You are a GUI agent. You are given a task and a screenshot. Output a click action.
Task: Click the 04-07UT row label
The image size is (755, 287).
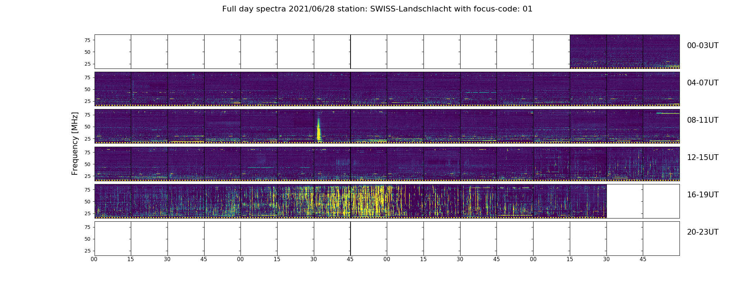(703, 83)
